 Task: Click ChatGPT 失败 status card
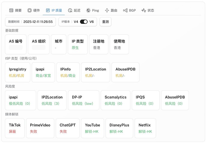click(x=67, y=128)
